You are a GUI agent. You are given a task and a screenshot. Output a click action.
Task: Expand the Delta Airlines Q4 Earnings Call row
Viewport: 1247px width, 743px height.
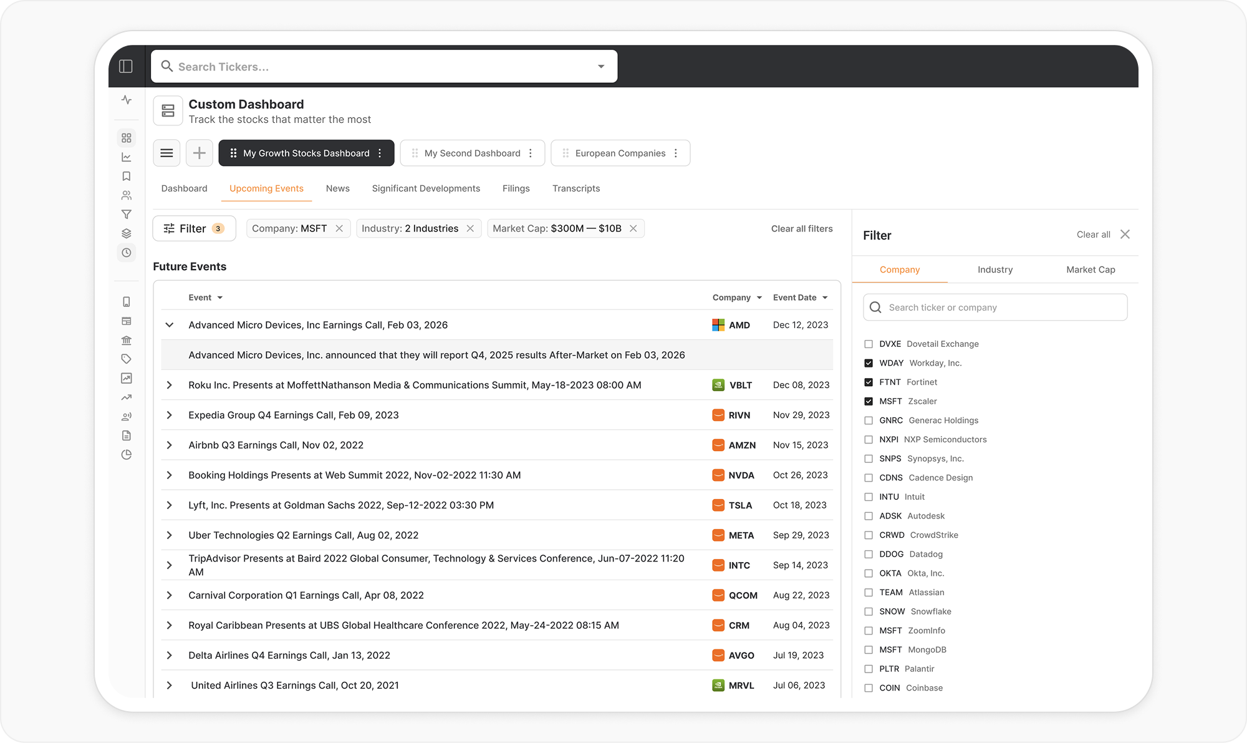[x=169, y=655]
